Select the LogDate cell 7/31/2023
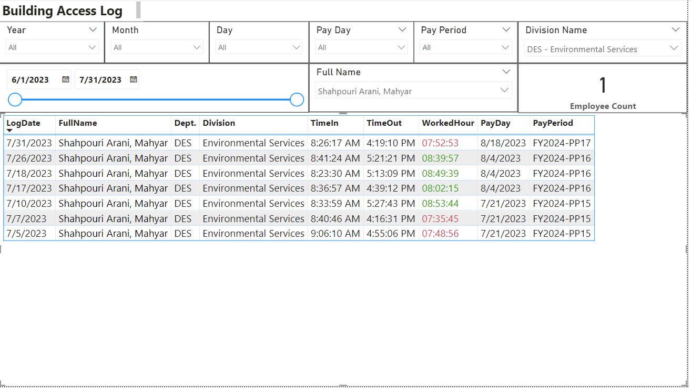The height and width of the screenshot is (390, 692). (29, 143)
